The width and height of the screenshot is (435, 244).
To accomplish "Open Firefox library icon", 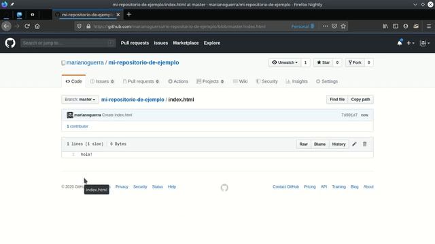I will coord(385,26).
